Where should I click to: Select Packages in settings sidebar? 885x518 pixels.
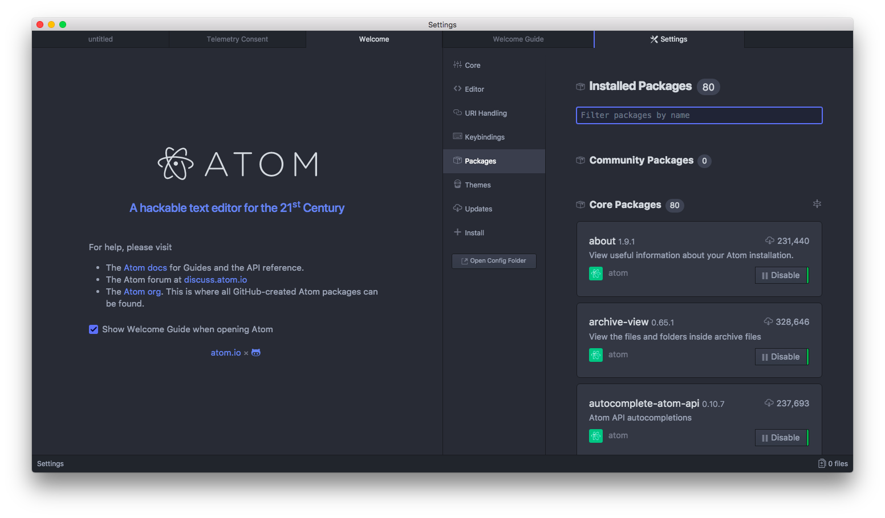pos(494,161)
